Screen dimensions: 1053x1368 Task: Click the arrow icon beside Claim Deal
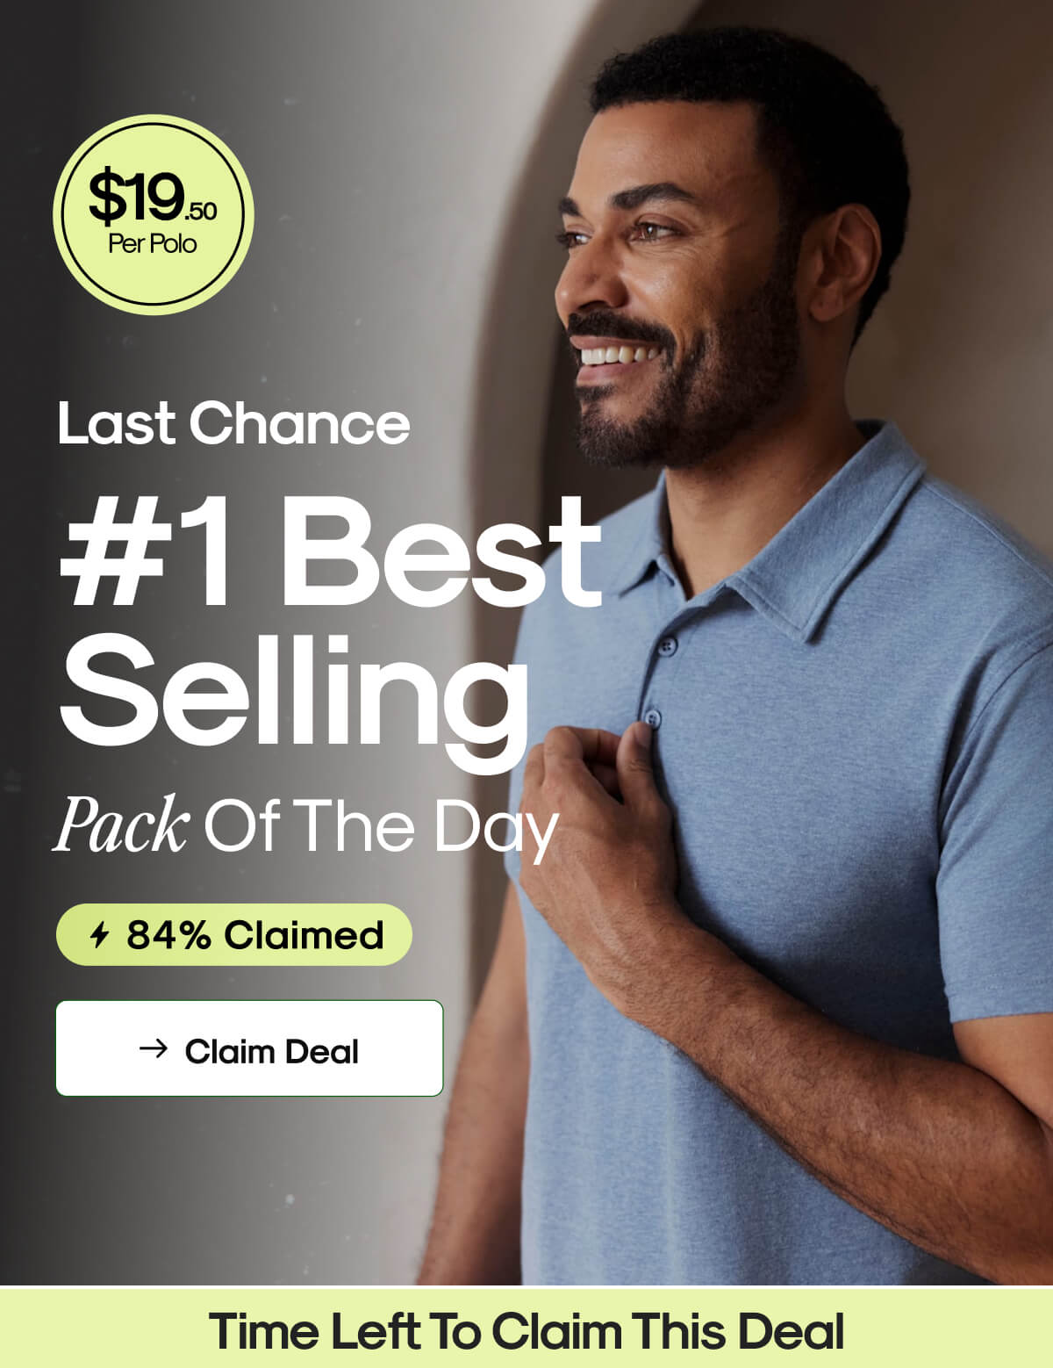point(154,1048)
